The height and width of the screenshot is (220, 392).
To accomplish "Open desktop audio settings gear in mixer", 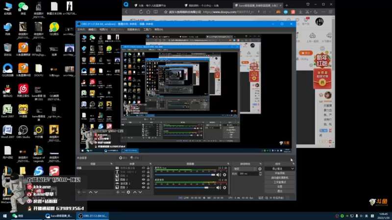I will 224,188.
